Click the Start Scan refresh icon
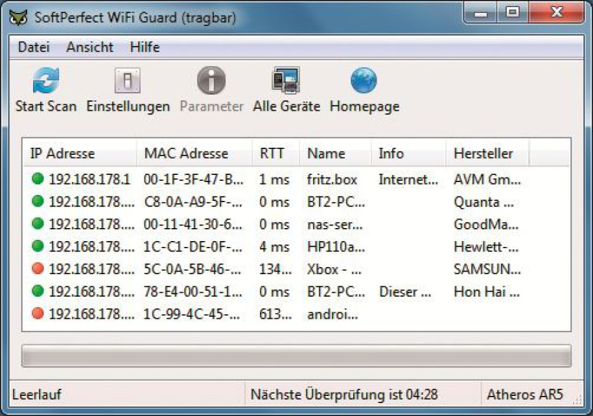 coord(46,80)
